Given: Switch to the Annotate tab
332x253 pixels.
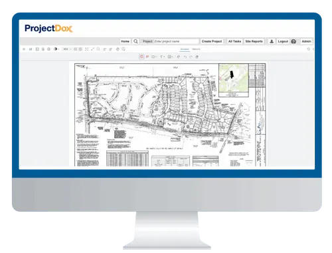Looking at the screenshot, I should tap(185, 49).
